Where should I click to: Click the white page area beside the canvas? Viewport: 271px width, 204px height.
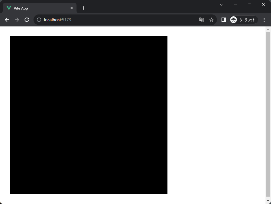pyautogui.click(x=215, y=115)
